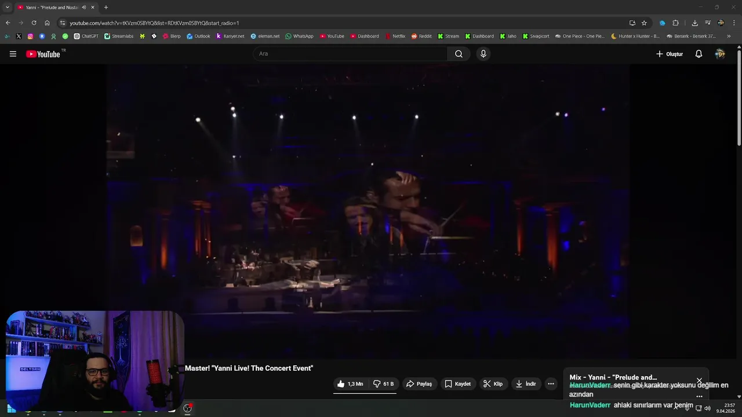
Task: Go back in browser history
Action: coord(8,23)
